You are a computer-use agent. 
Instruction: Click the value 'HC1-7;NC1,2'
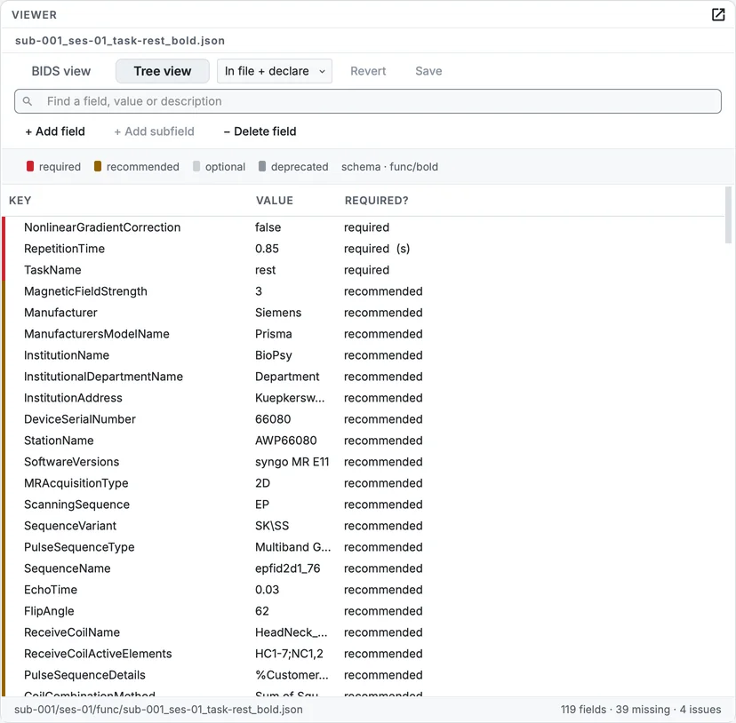[289, 654]
